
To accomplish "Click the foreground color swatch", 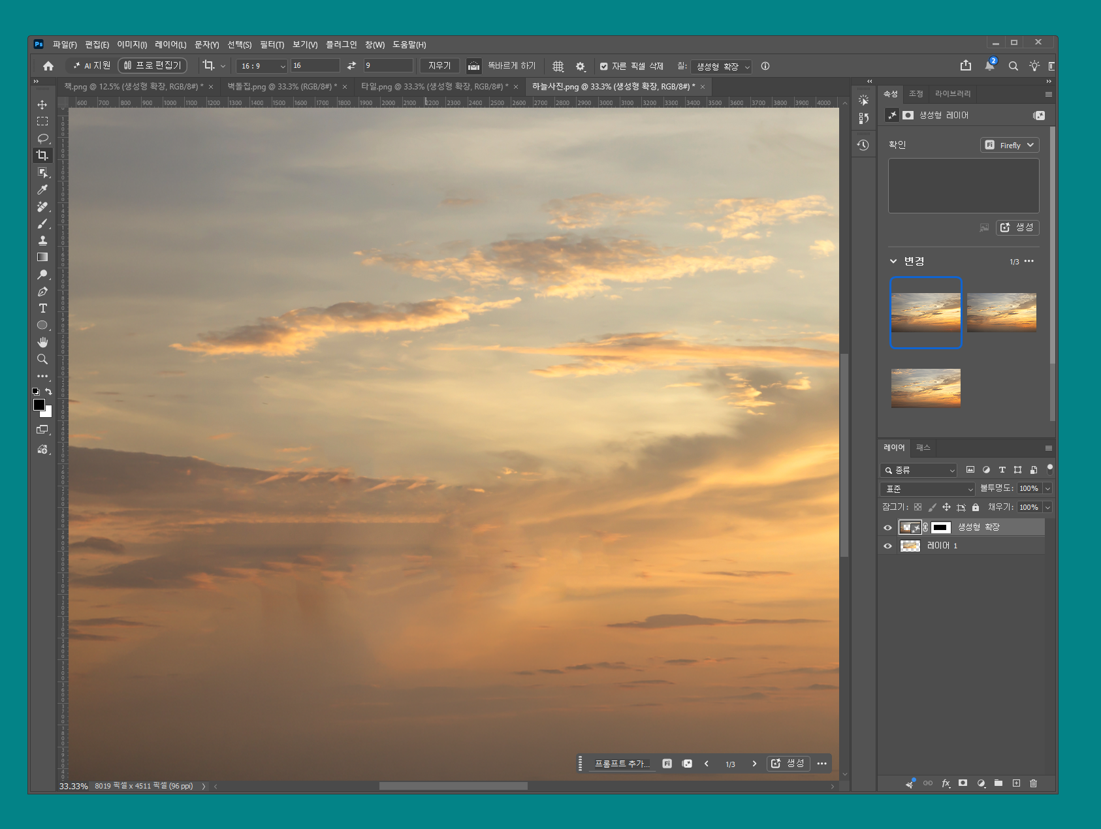I will (x=39, y=405).
